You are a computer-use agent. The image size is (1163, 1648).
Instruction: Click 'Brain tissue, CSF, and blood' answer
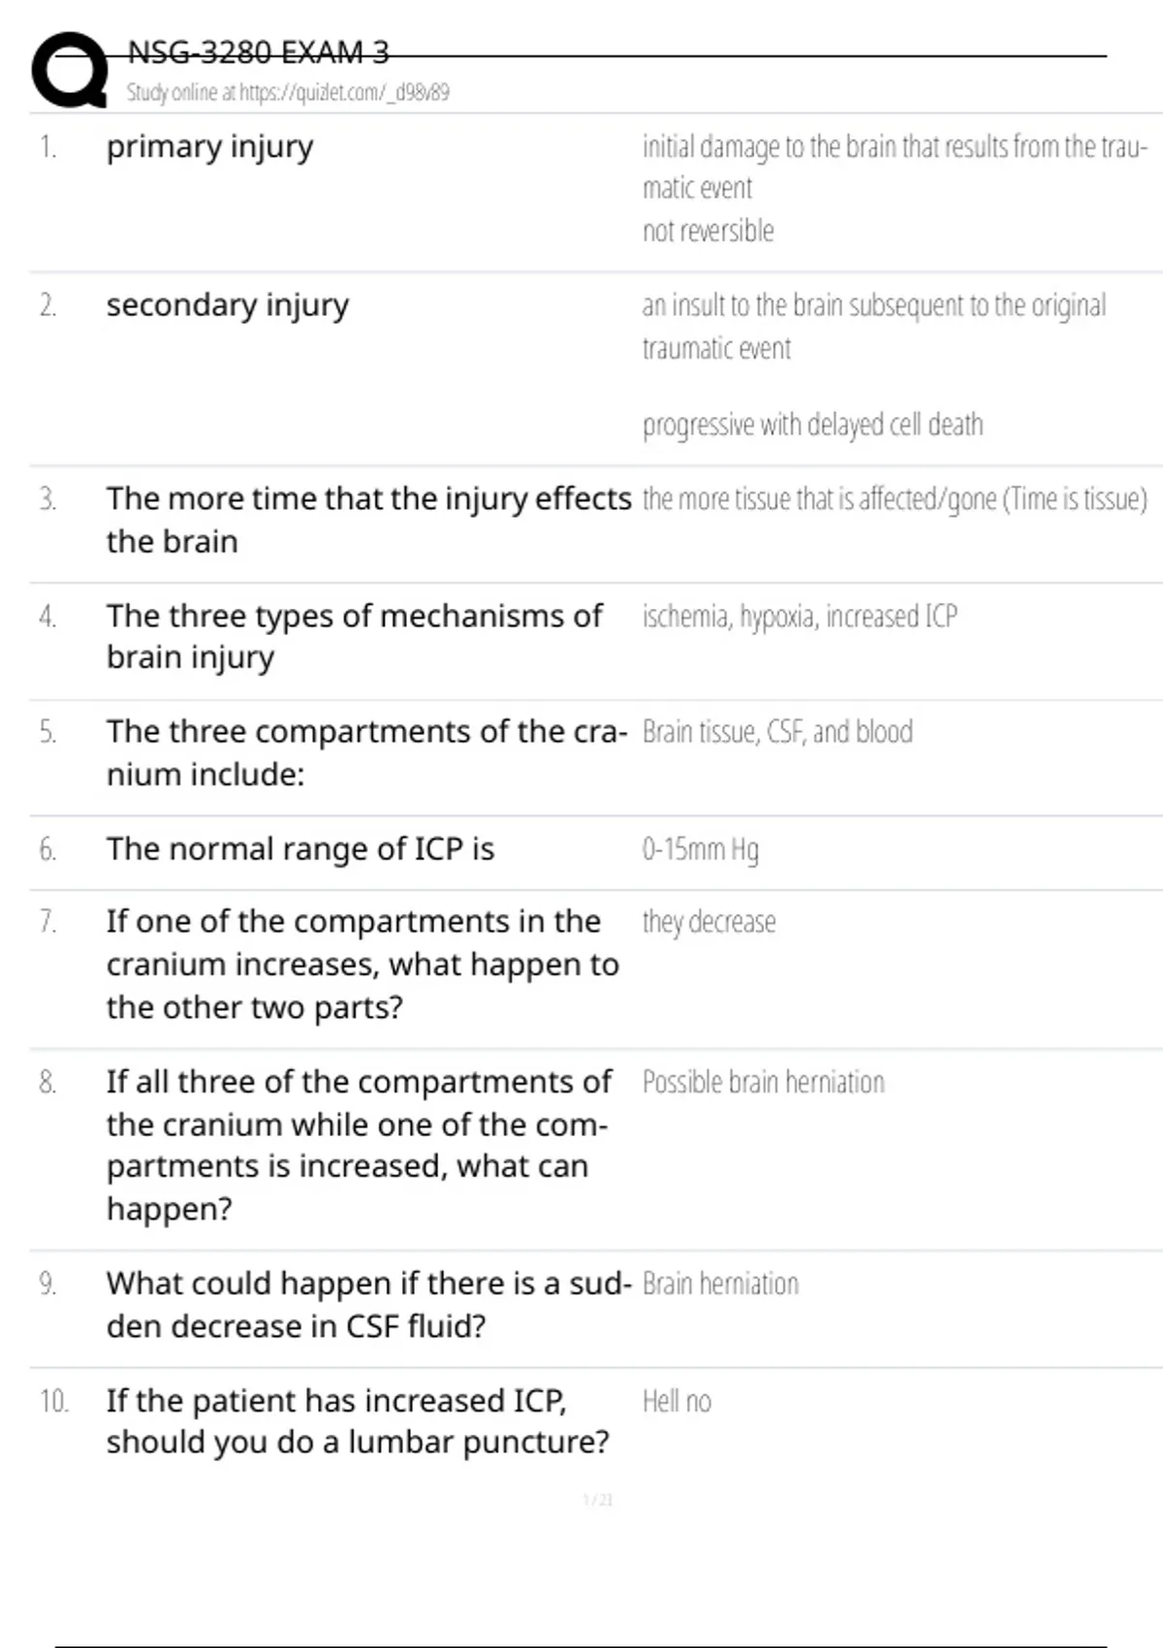click(x=777, y=732)
